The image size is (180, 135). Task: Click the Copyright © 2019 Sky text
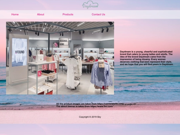pyautogui.click(x=90, y=117)
